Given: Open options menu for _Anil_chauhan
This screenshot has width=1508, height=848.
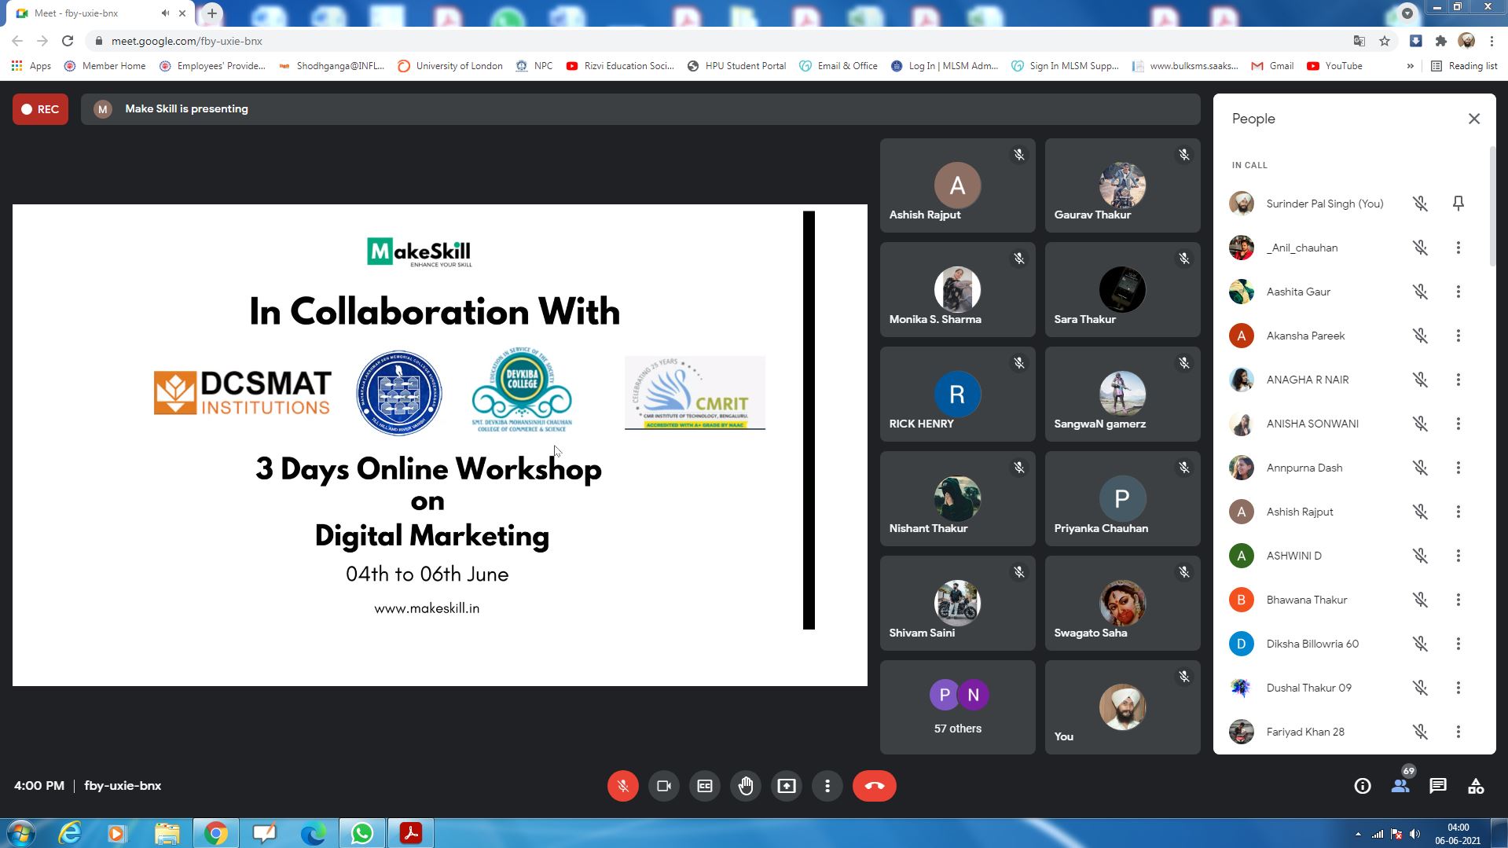Looking at the screenshot, I should 1458,248.
